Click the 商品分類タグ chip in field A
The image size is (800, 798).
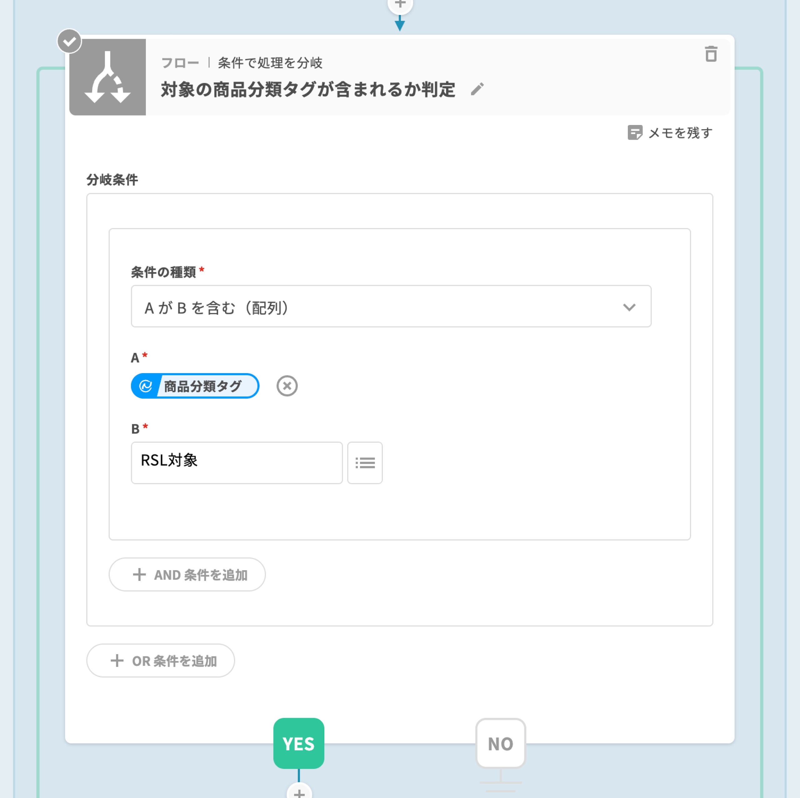tap(195, 386)
